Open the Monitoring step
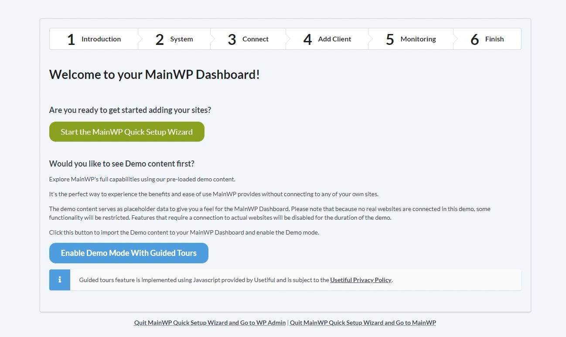 coord(418,39)
